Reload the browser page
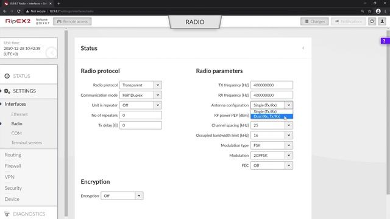Screen dimensions: 390x219 (x=19, y=11)
